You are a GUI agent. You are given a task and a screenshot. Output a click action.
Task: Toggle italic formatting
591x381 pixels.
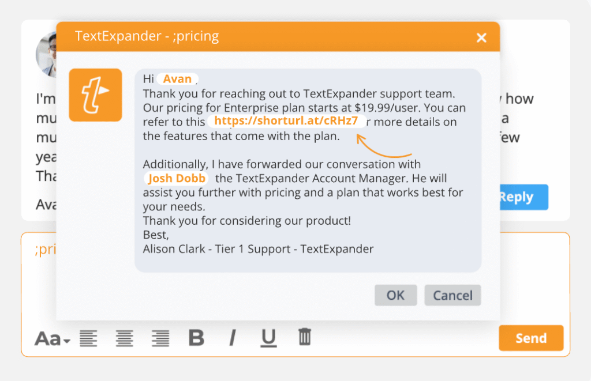click(233, 338)
